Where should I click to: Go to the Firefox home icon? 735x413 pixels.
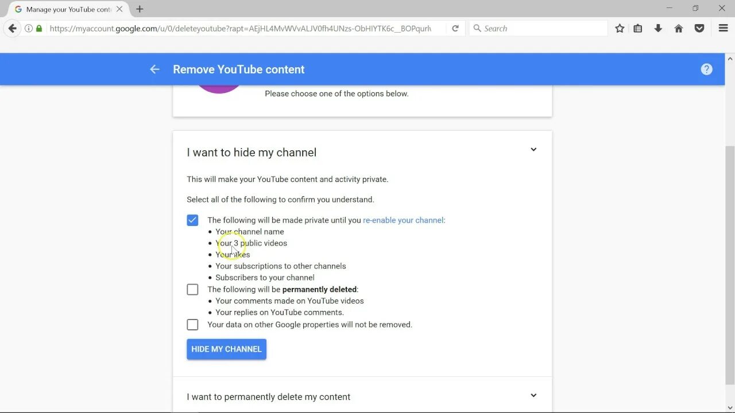[679, 28]
